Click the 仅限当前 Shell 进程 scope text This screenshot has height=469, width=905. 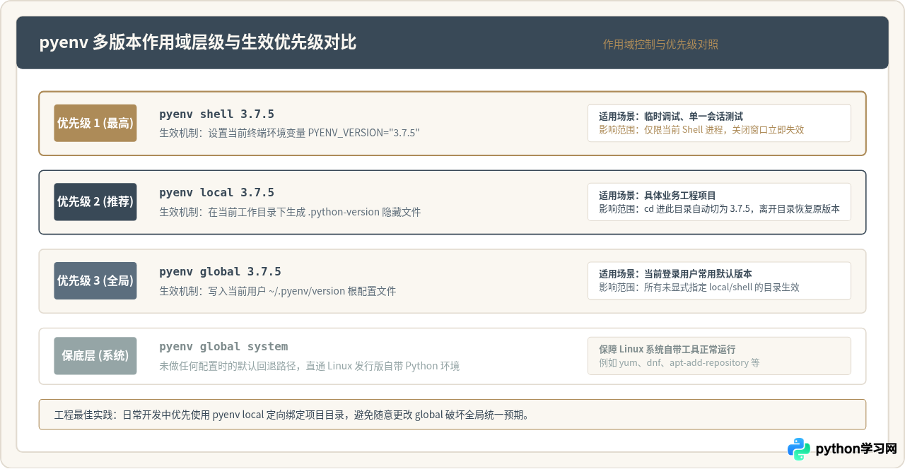(x=701, y=130)
